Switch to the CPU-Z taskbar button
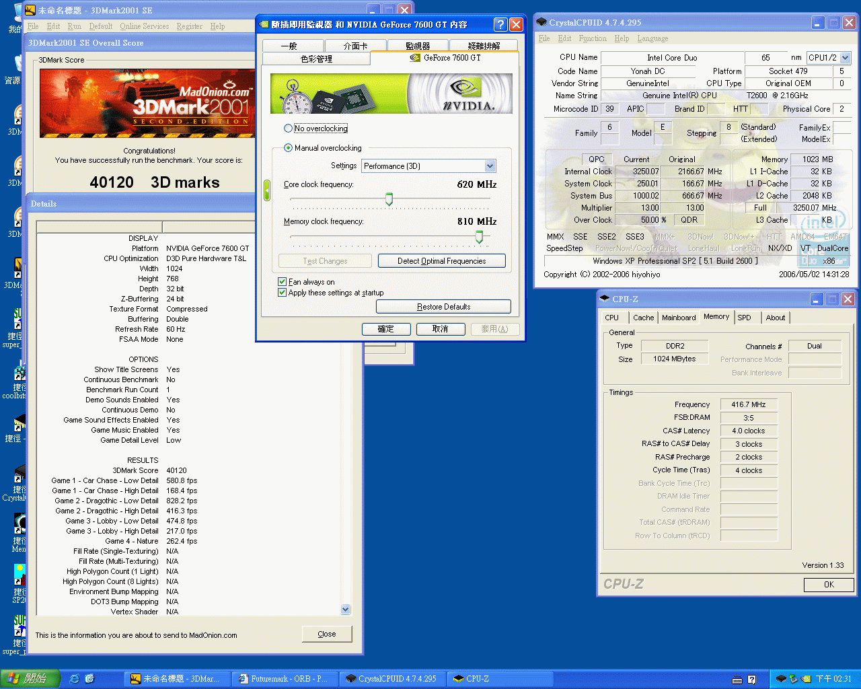 pyautogui.click(x=500, y=679)
